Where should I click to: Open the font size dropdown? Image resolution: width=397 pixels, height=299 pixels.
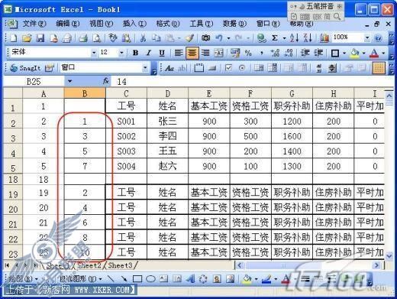(121, 53)
